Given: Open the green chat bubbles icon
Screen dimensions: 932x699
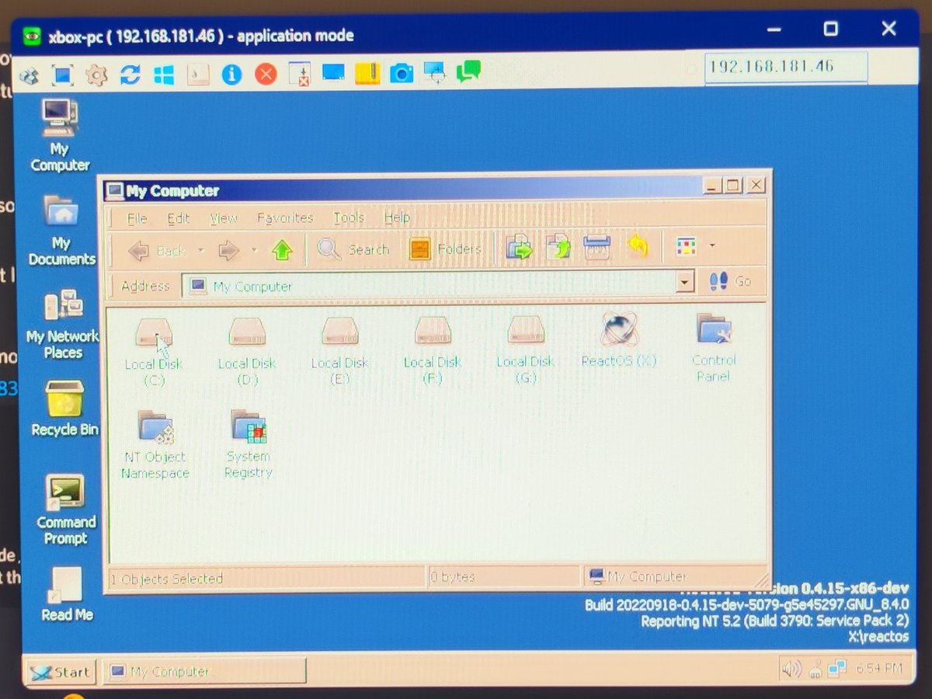Looking at the screenshot, I should pyautogui.click(x=468, y=73).
